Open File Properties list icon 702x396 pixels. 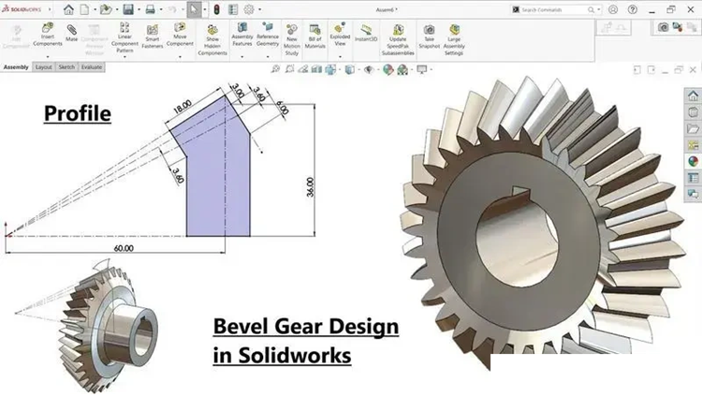point(233,9)
